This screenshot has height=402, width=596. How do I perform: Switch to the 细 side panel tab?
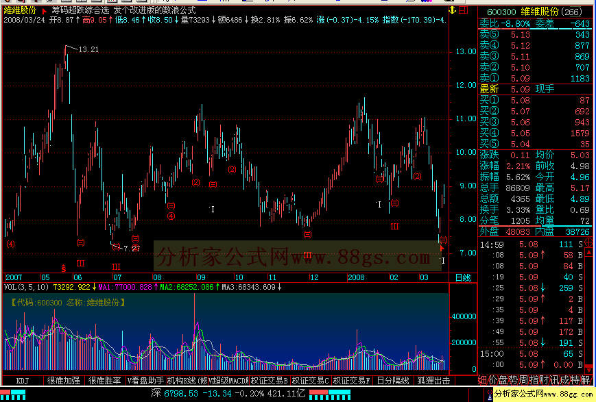coord(482,380)
